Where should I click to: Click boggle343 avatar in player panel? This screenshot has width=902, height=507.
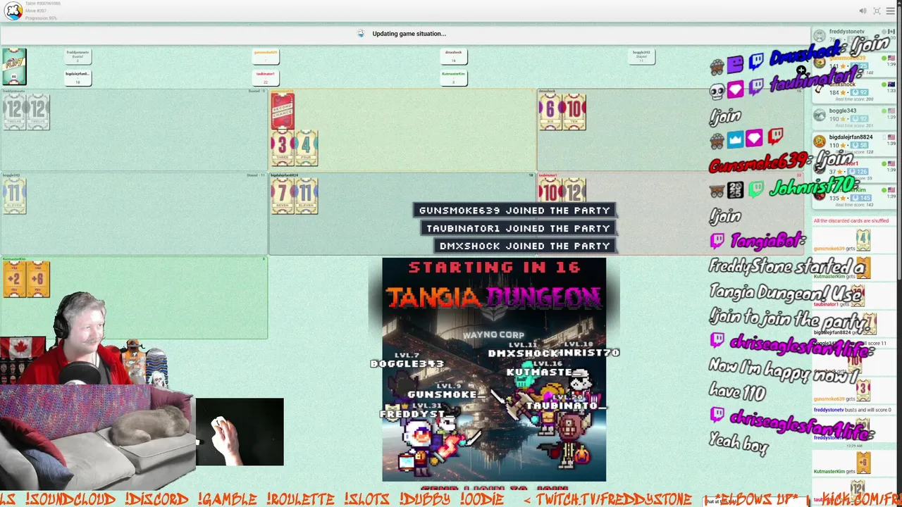click(820, 115)
